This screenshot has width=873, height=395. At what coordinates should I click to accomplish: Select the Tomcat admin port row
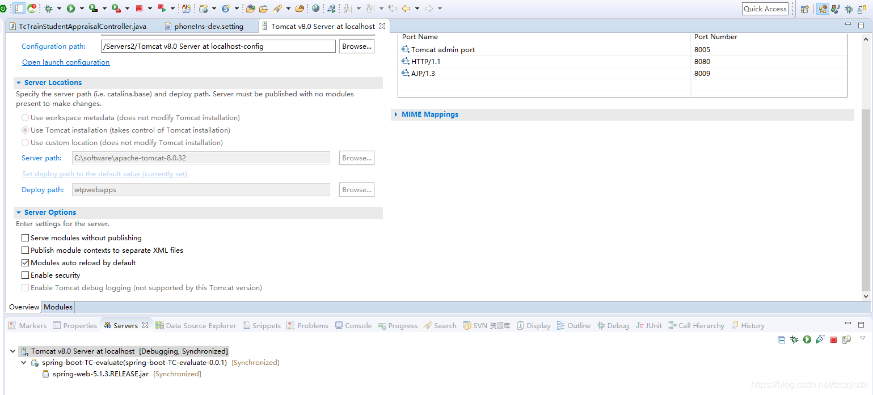point(622,50)
